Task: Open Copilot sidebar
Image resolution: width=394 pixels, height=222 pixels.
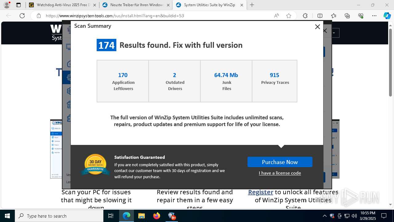Action: (x=387, y=16)
